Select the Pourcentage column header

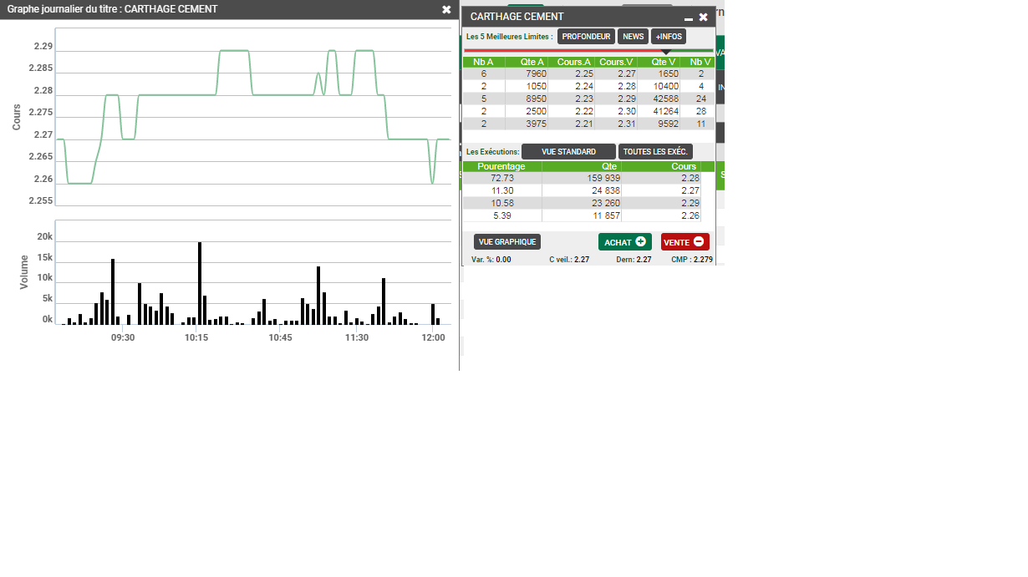tap(501, 166)
